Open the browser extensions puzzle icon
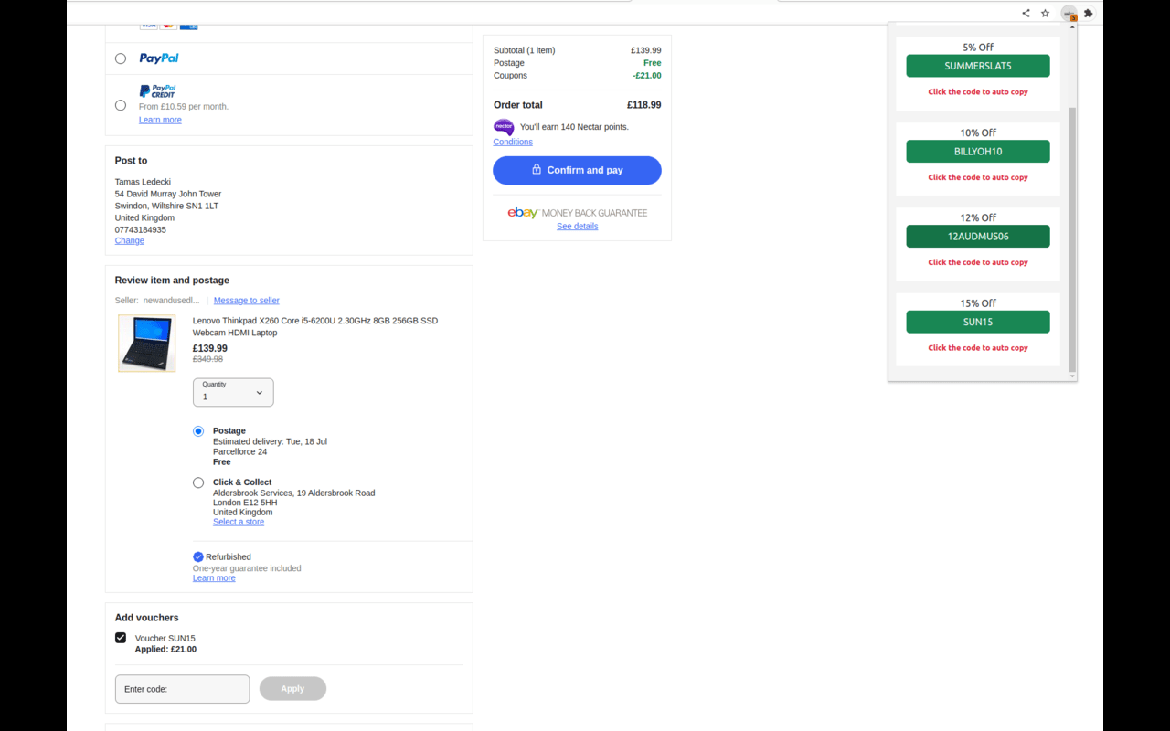The width and height of the screenshot is (1170, 731). (1089, 13)
